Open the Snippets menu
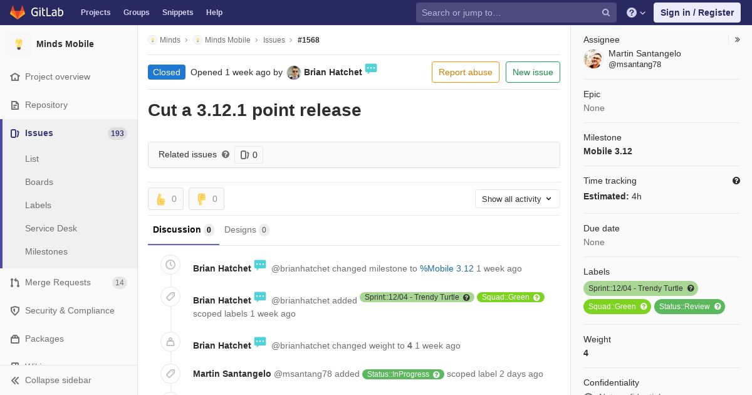The image size is (752, 395). tap(177, 13)
